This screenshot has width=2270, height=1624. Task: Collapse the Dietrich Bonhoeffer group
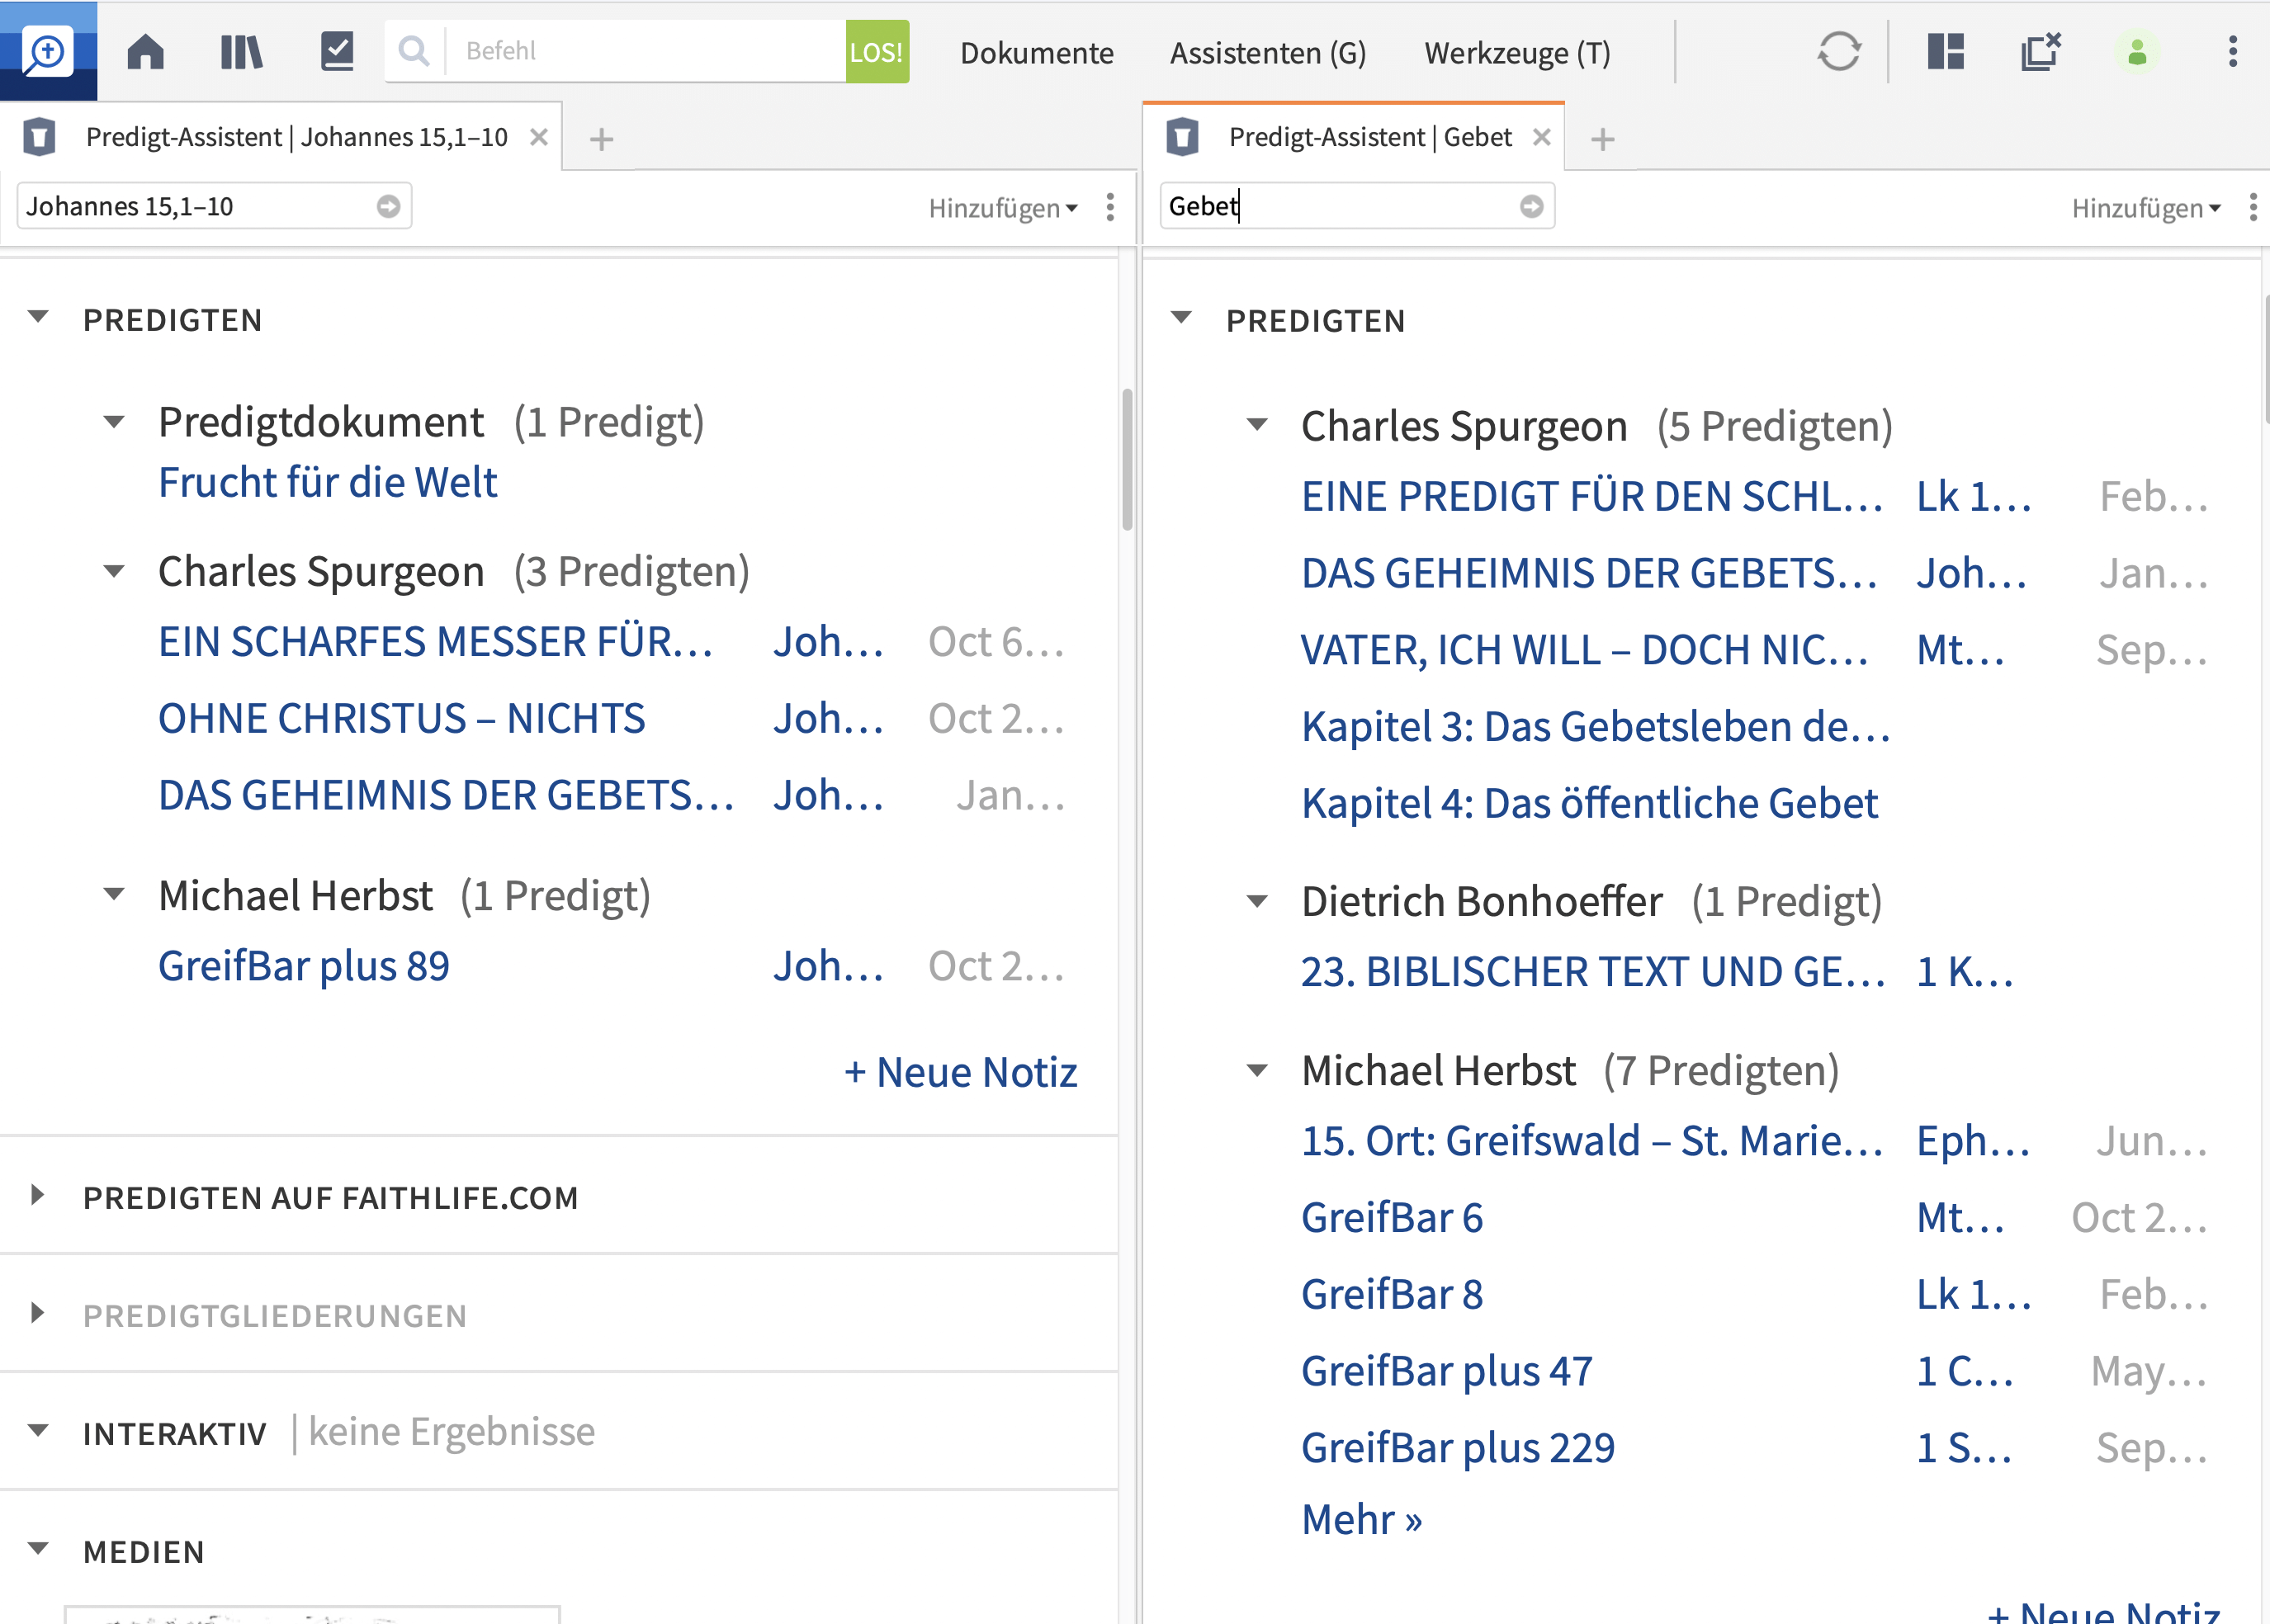[1258, 901]
